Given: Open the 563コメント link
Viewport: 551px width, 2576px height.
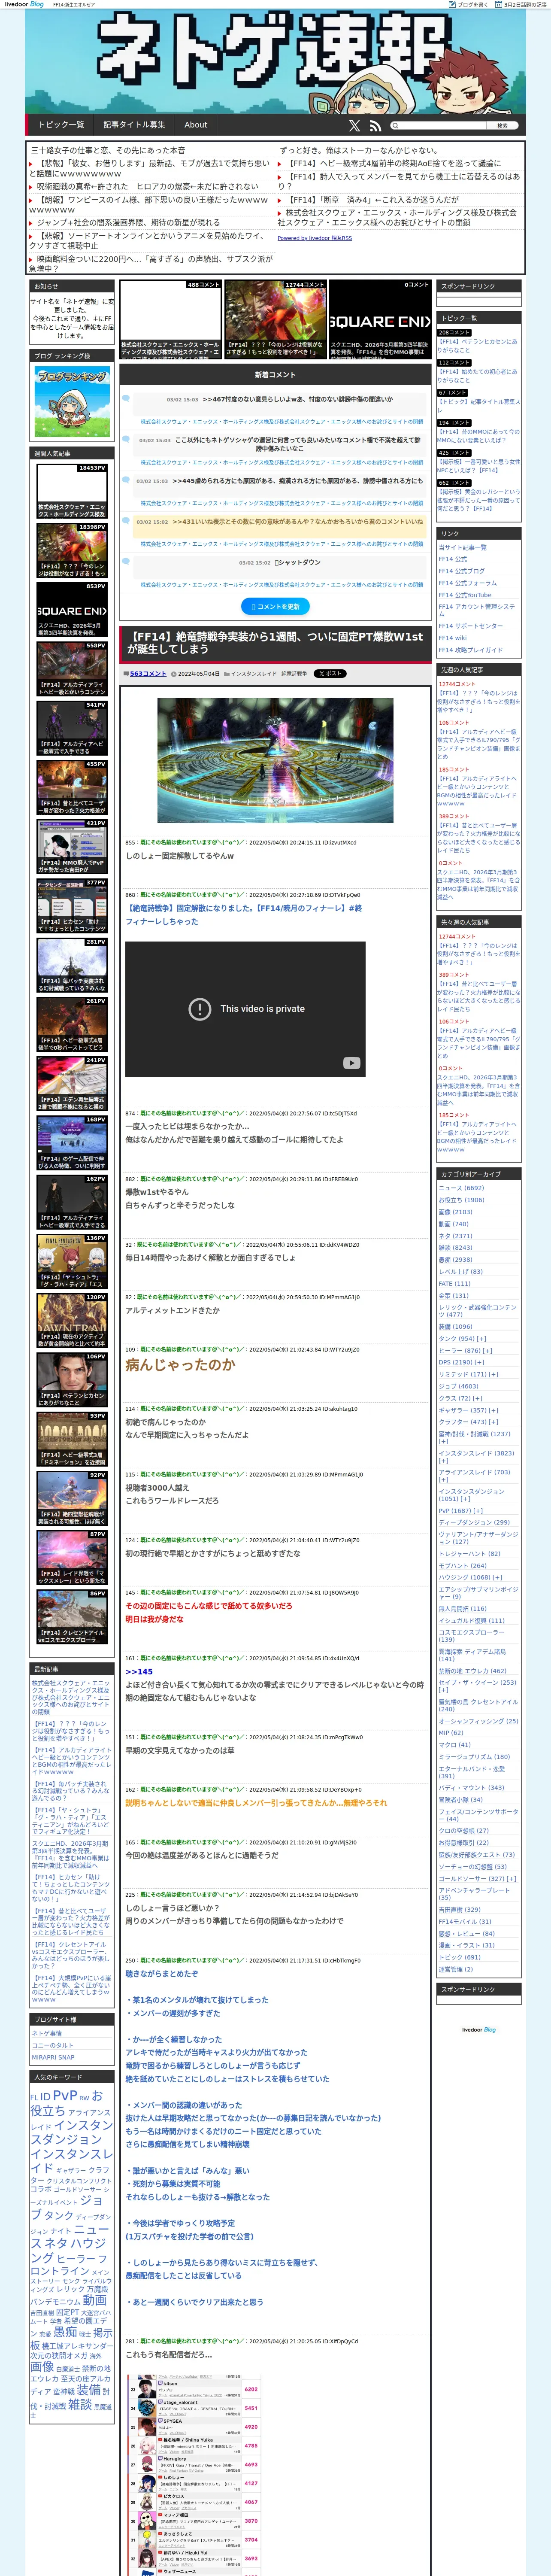Looking at the screenshot, I should (148, 674).
